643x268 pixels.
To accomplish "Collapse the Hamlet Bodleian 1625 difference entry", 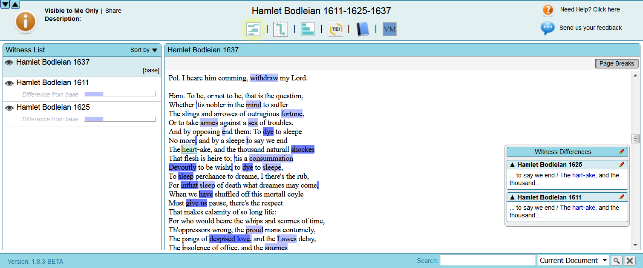I will point(512,165).
